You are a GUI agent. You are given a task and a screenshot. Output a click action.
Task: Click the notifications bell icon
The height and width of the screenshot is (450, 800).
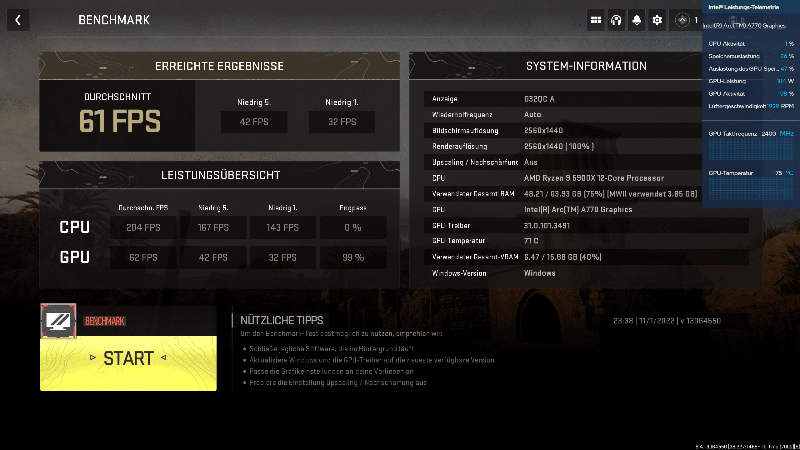coord(636,20)
